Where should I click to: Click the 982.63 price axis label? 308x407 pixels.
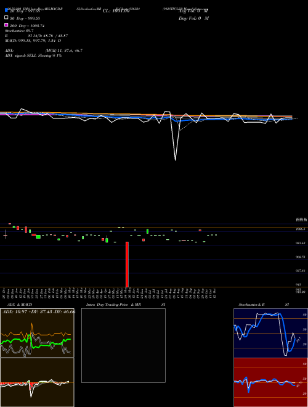pos(301,243)
